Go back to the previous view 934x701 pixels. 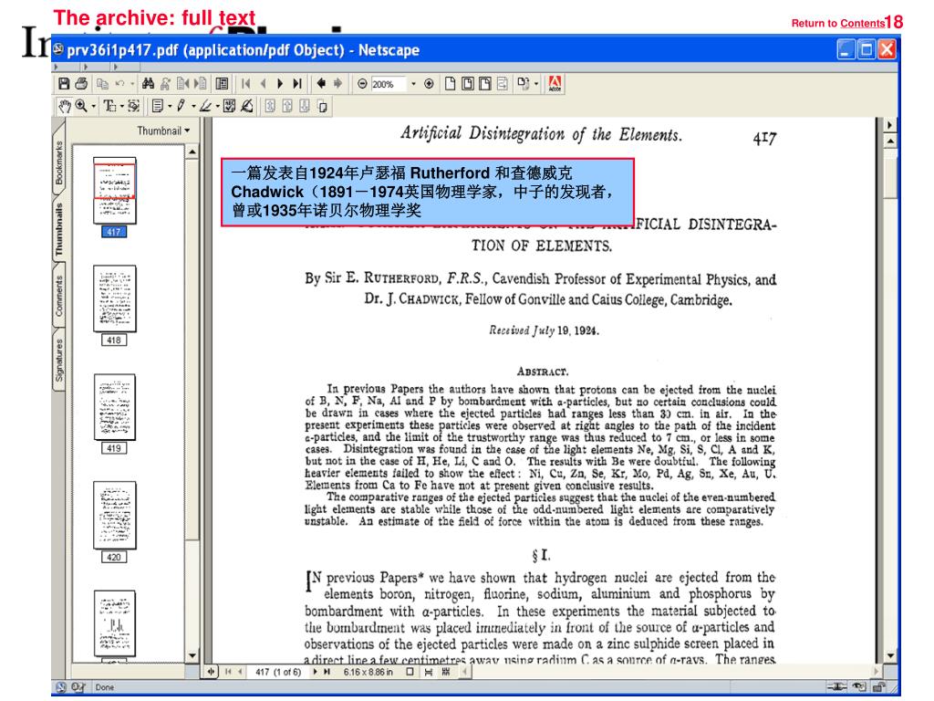coord(321,84)
